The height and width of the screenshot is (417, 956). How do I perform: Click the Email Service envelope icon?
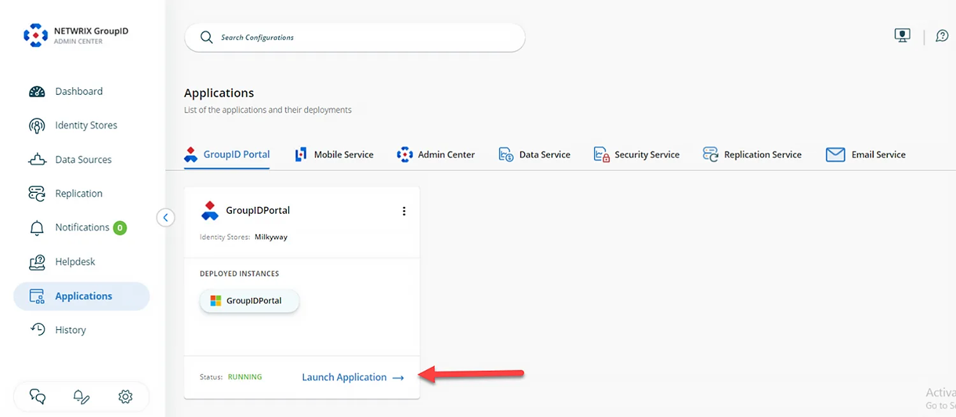click(x=836, y=155)
